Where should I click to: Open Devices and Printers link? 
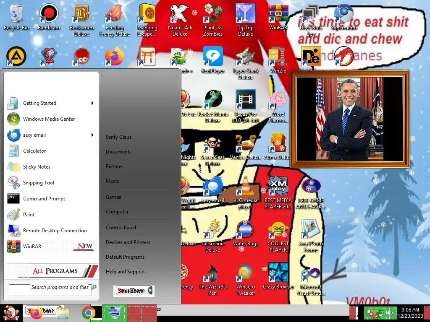(x=128, y=242)
